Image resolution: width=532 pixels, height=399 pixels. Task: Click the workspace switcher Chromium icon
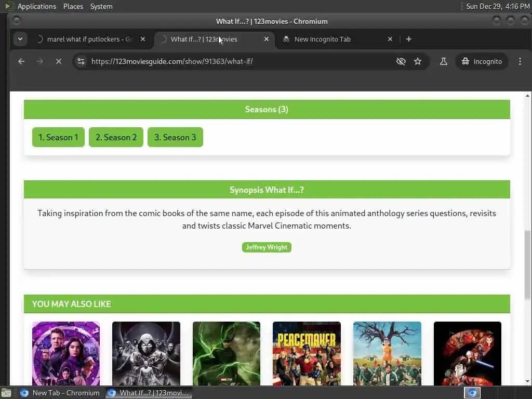click(472, 393)
